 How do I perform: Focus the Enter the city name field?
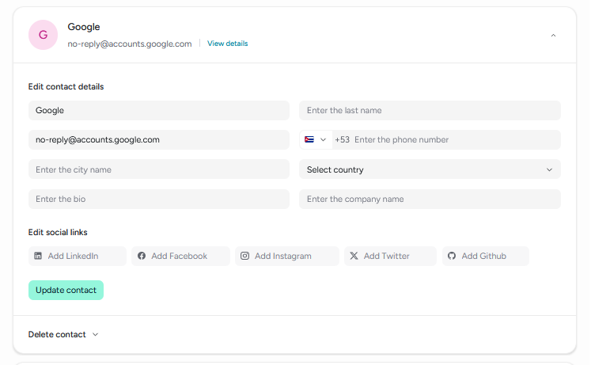coord(159,169)
